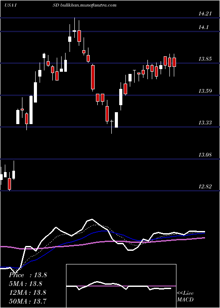Viewport: 220px width, 308px height.
Task: Click the last red candlestick on the right
Action: click(174, 65)
